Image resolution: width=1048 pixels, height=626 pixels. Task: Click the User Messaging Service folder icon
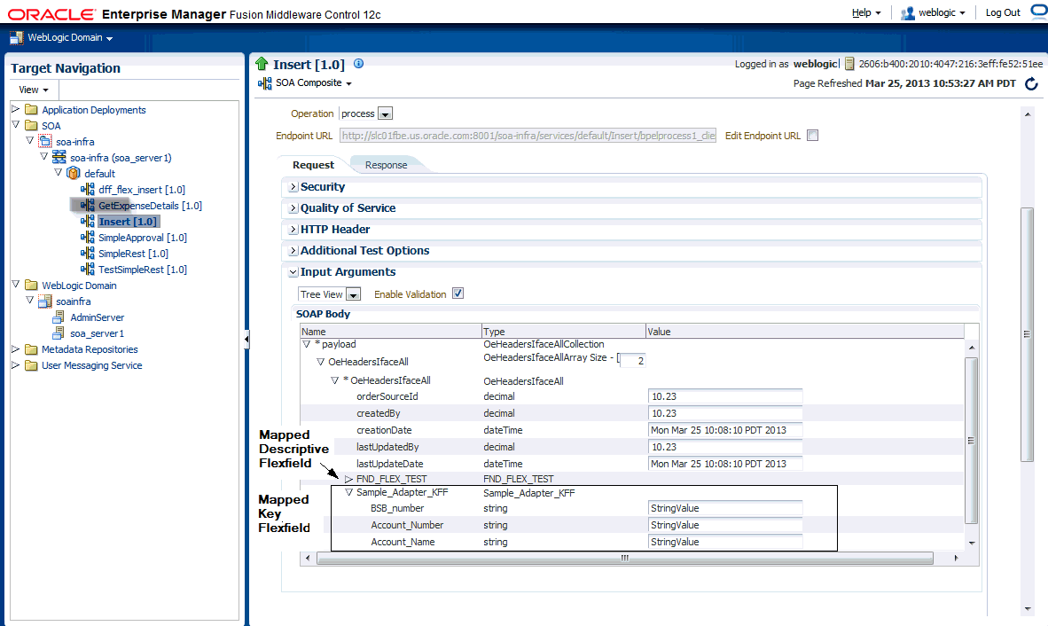[31, 365]
